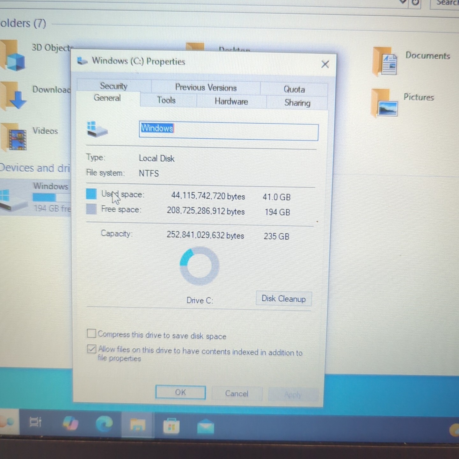This screenshot has height=459, width=459.
Task: Click the drive usage donut chart
Action: [x=200, y=266]
